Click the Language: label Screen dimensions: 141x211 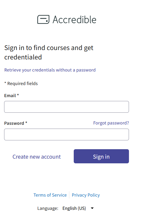pyautogui.click(x=48, y=208)
